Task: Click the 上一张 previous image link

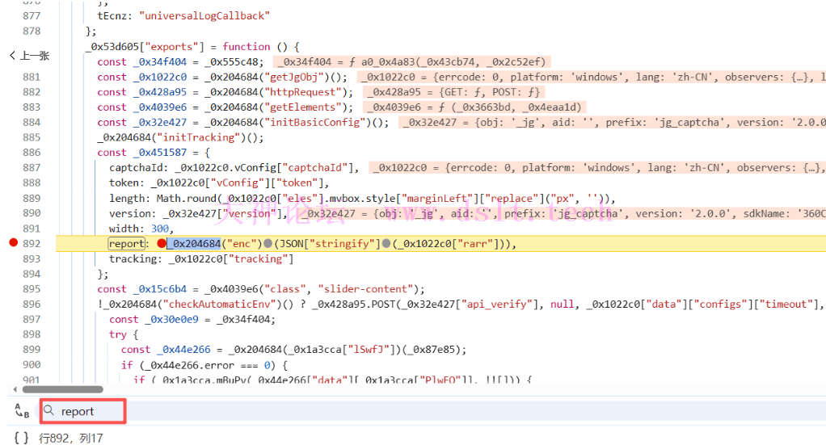Action: pos(35,56)
